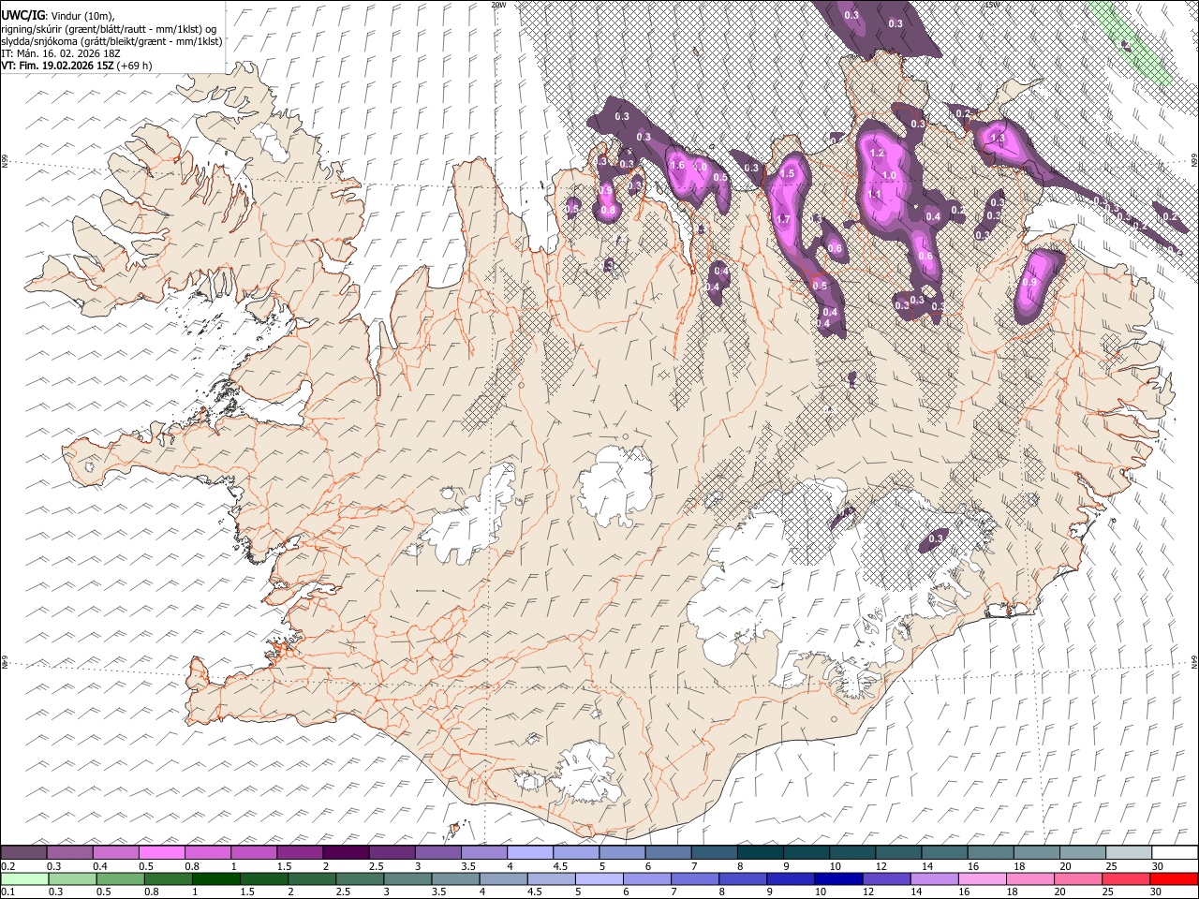Image resolution: width=1199 pixels, height=899 pixels.
Task: Pick dark teal snow swatch between 8 and 9
Action: click(761, 852)
